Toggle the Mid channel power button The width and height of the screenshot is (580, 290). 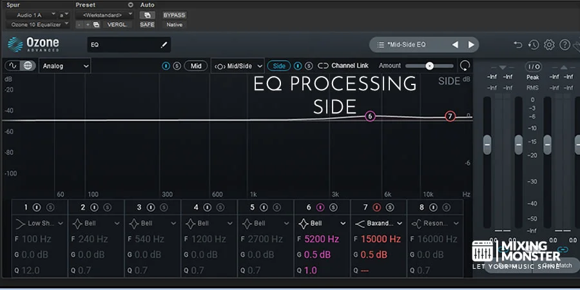tap(166, 66)
